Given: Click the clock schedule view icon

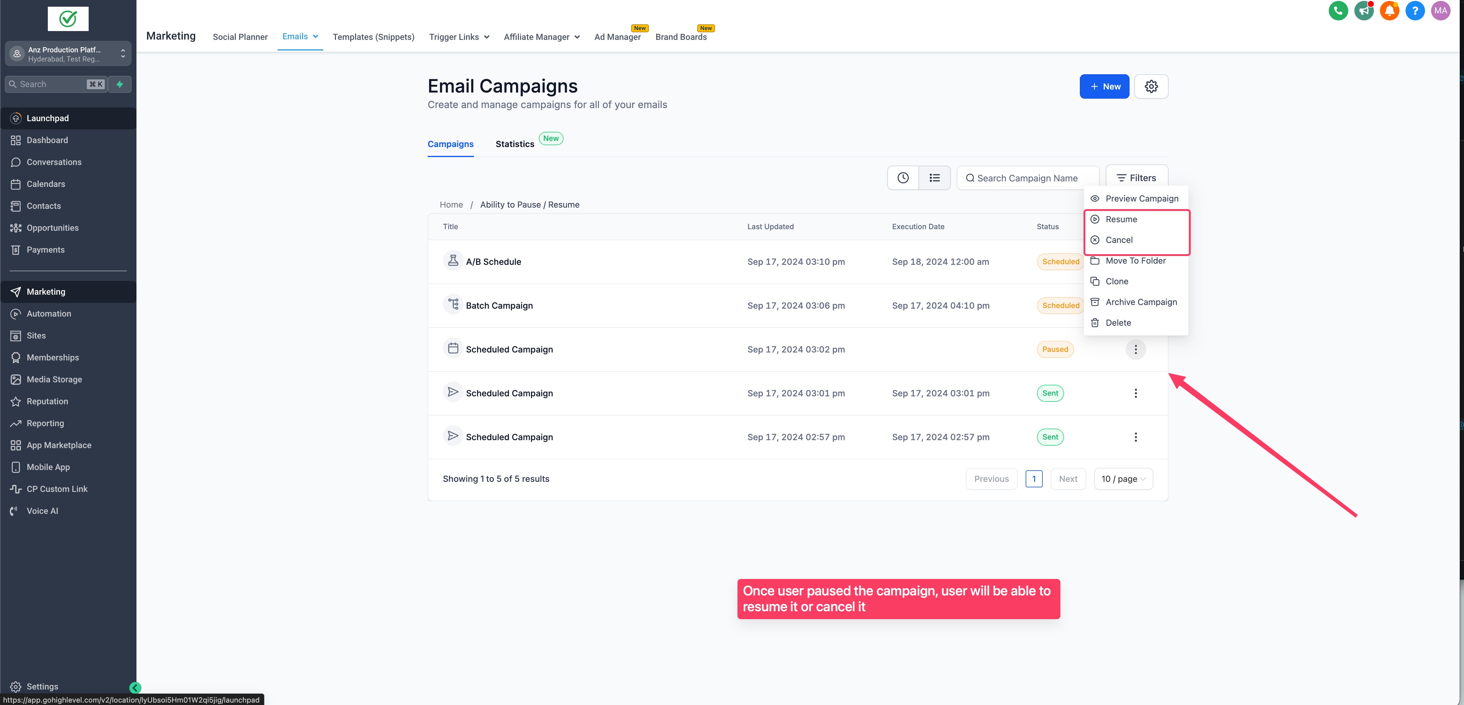Looking at the screenshot, I should click(x=903, y=178).
